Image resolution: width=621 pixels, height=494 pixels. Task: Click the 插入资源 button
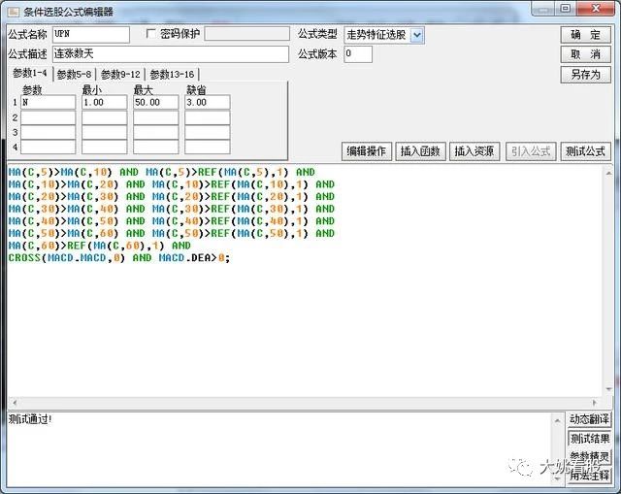click(x=474, y=151)
